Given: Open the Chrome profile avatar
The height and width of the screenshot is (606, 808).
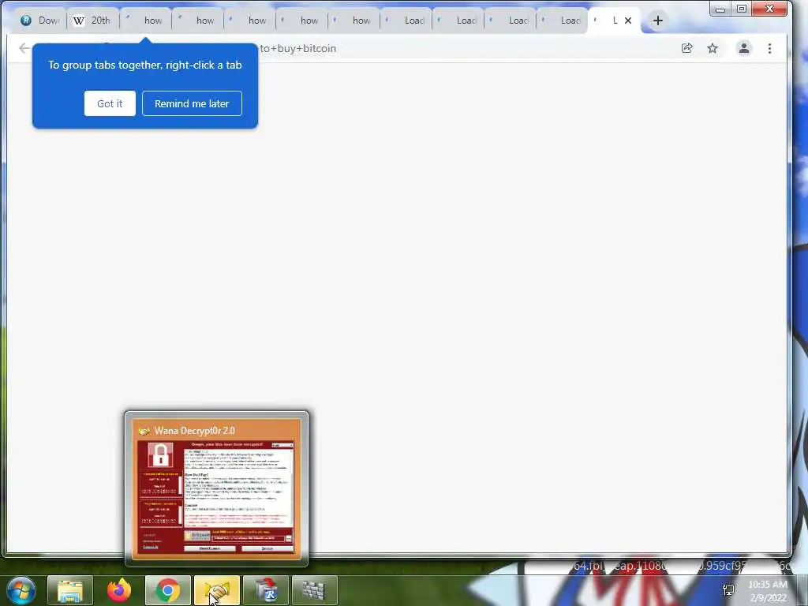Looking at the screenshot, I should click(x=743, y=48).
